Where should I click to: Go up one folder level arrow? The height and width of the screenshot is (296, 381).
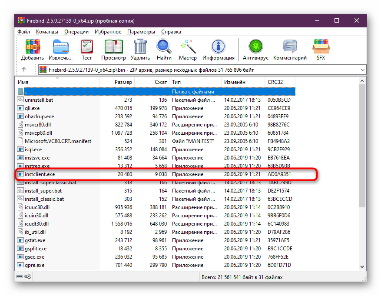24,70
